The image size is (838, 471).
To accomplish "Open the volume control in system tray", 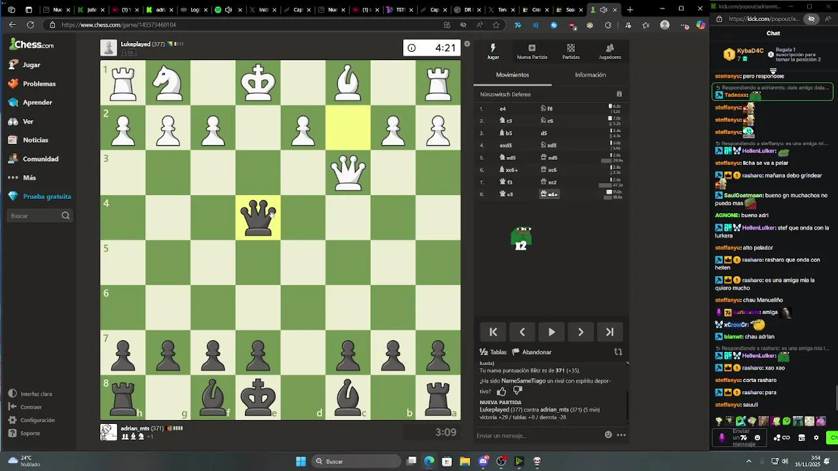I will [786, 461].
